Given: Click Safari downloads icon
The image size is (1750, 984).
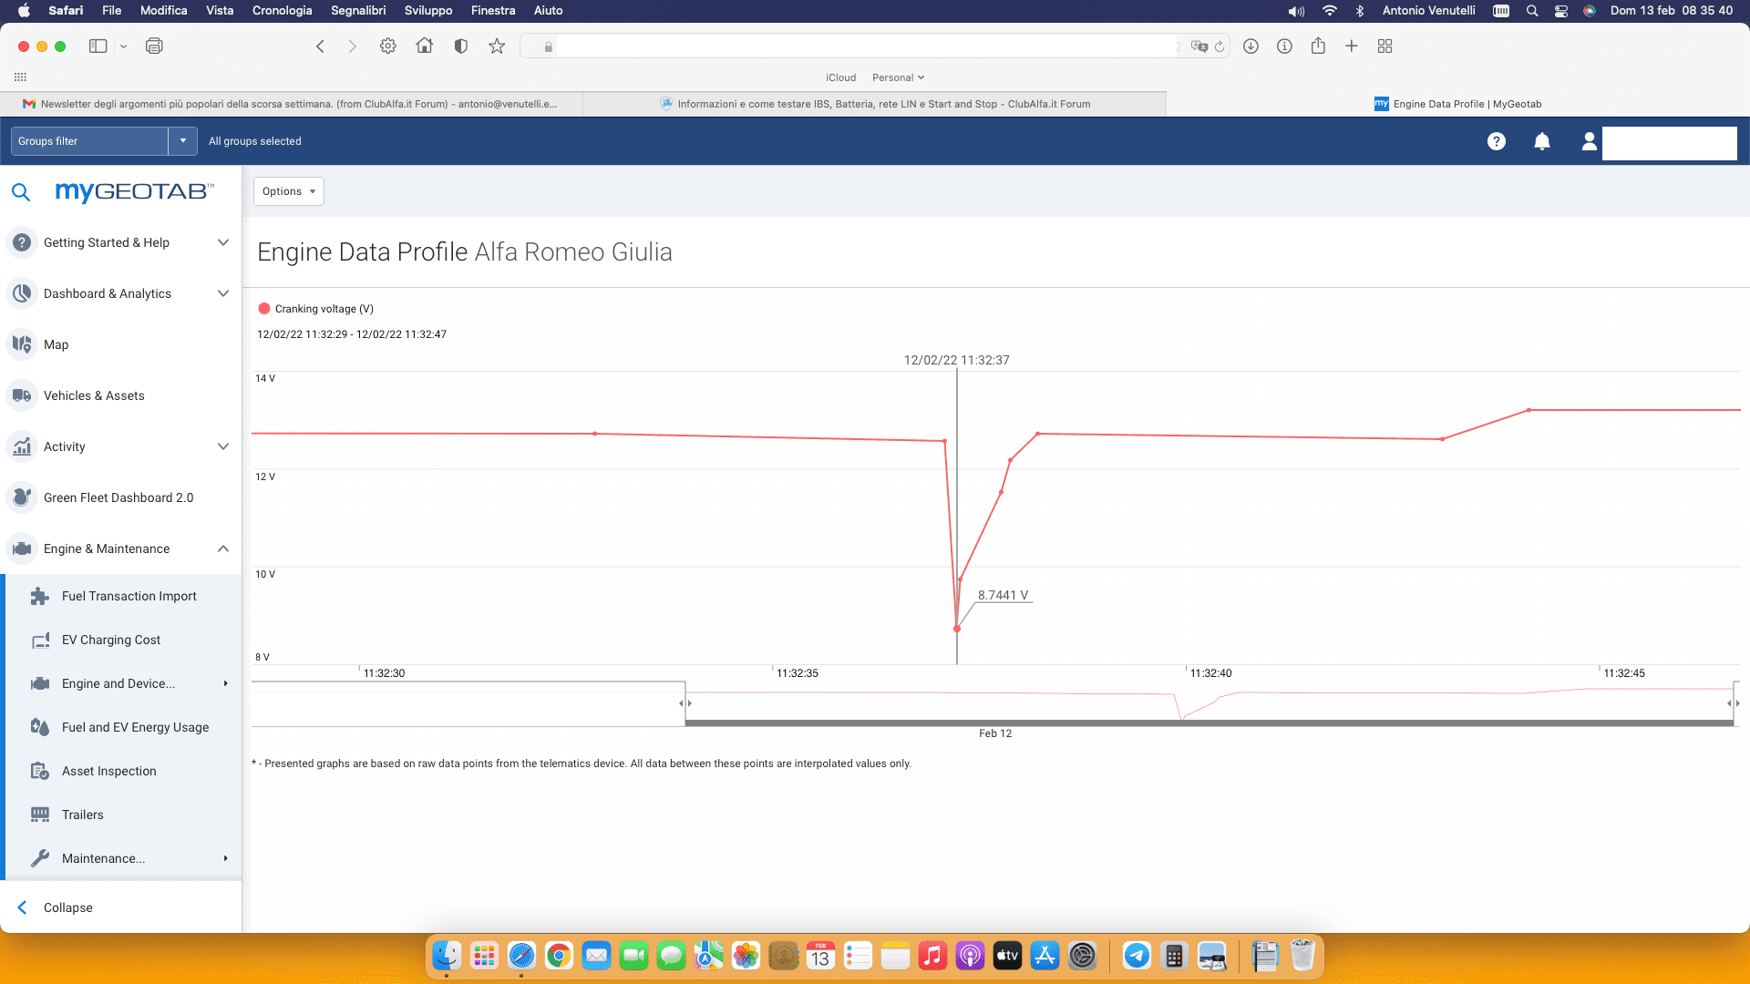Looking at the screenshot, I should (1251, 46).
